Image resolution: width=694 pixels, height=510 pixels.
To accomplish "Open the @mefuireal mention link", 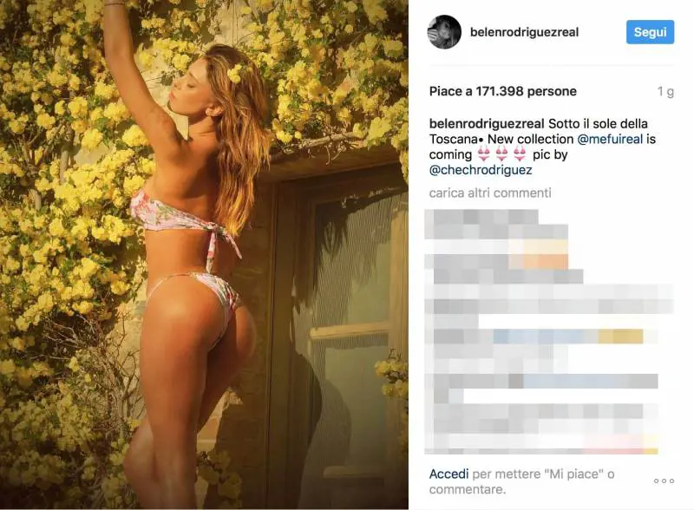I will click(610, 139).
